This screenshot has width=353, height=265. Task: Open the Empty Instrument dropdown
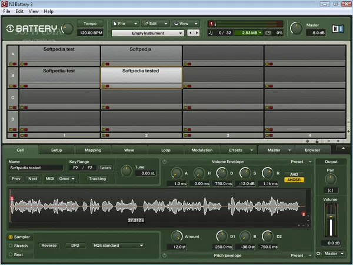pos(147,33)
